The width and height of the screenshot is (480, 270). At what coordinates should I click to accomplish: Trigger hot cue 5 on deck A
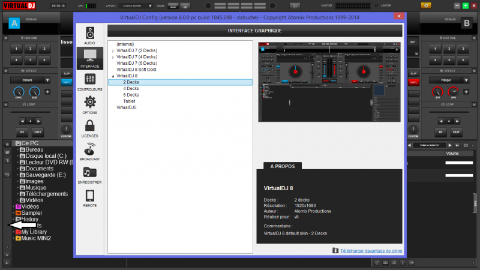[x=31, y=60]
